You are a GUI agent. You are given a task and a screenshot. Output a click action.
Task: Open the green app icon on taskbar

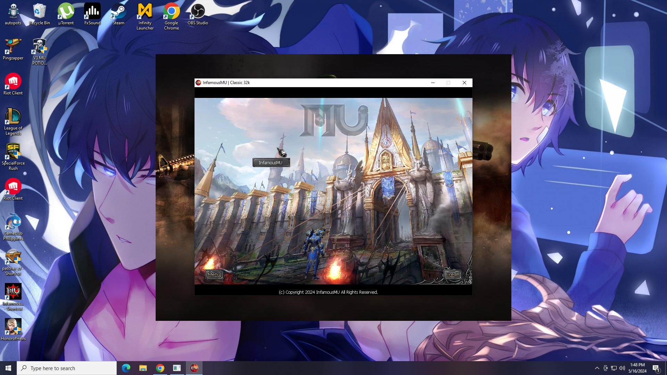(177, 368)
